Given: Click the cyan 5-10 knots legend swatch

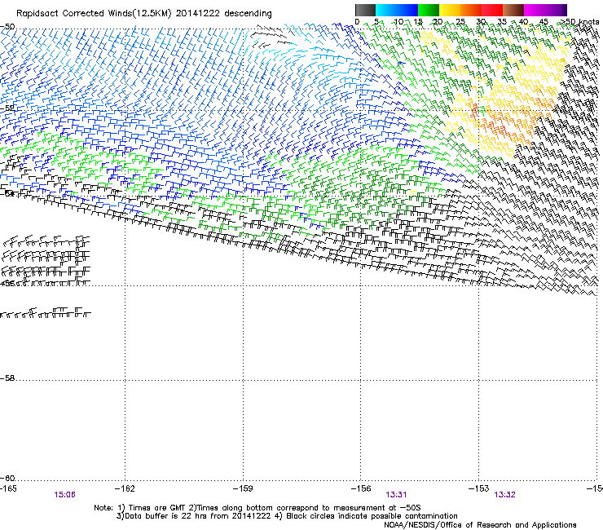Looking at the screenshot, I should pyautogui.click(x=386, y=10).
